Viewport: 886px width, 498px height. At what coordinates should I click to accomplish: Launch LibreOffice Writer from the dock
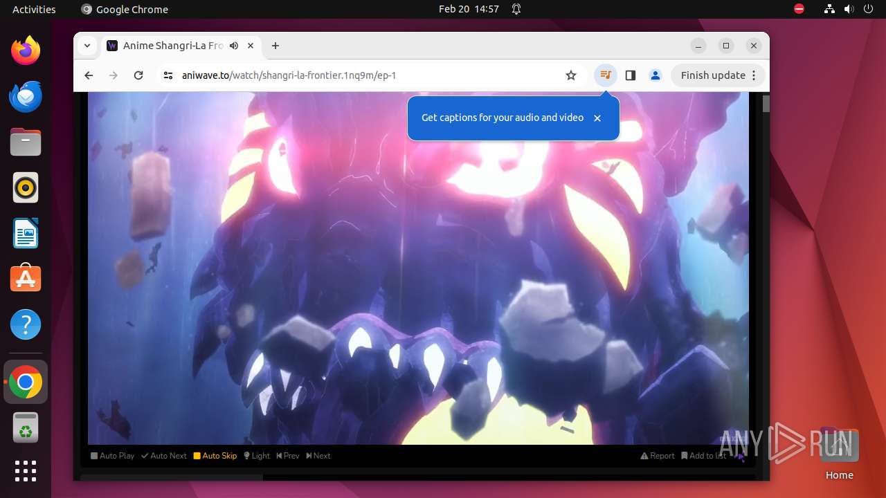26,234
